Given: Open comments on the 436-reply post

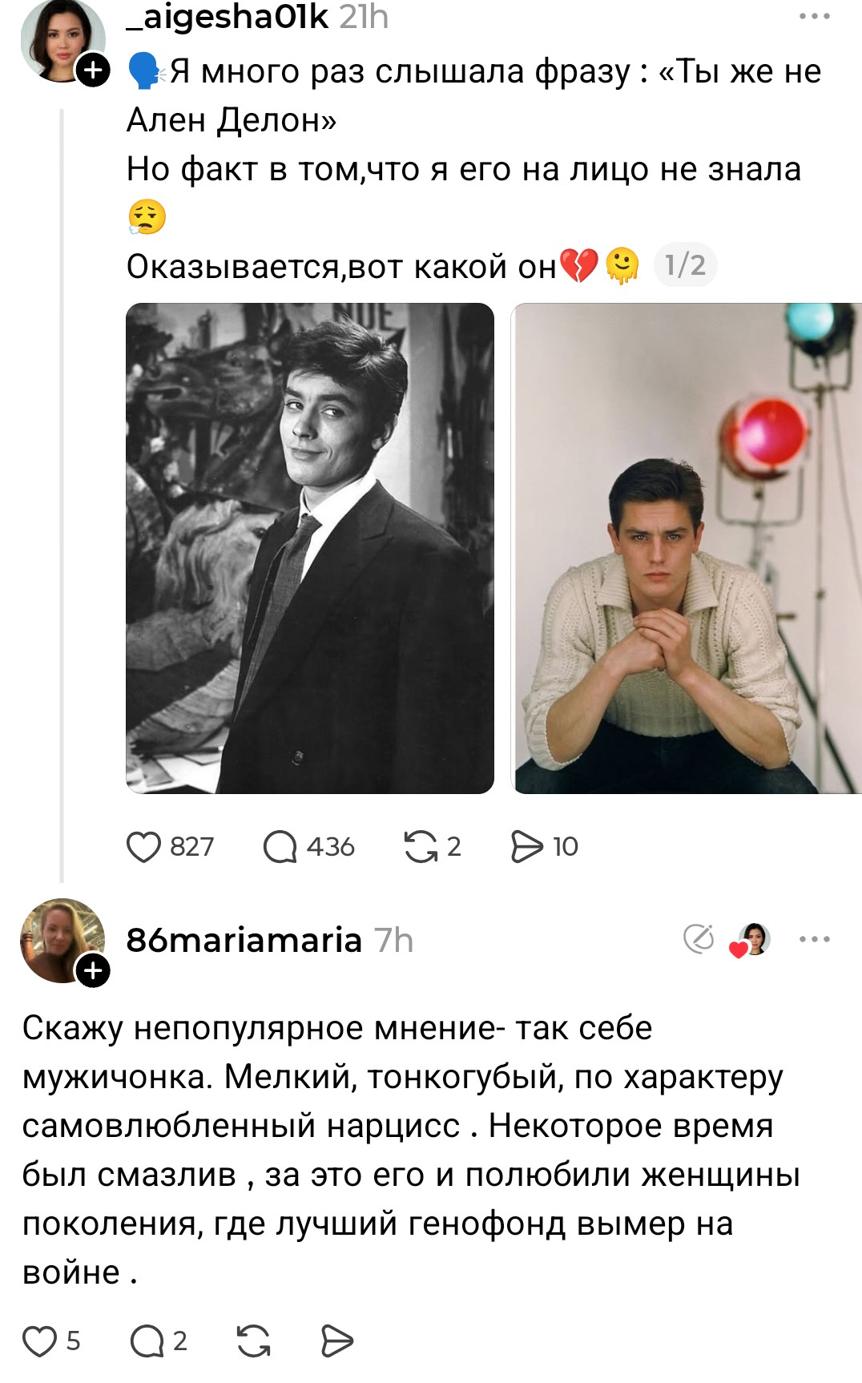Looking at the screenshot, I should coord(280,847).
